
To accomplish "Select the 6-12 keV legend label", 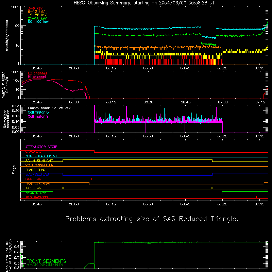I will coord(36,12).
